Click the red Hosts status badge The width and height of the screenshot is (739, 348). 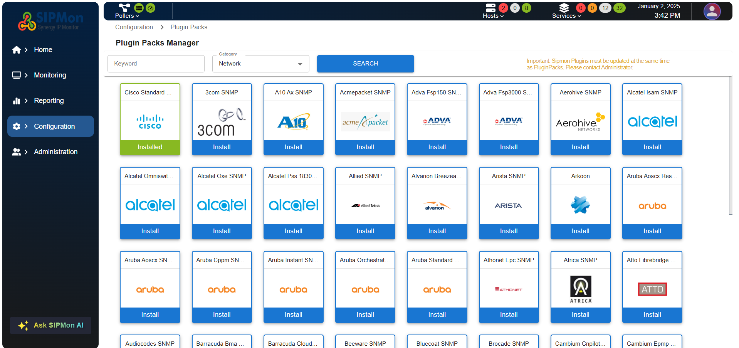pos(503,8)
